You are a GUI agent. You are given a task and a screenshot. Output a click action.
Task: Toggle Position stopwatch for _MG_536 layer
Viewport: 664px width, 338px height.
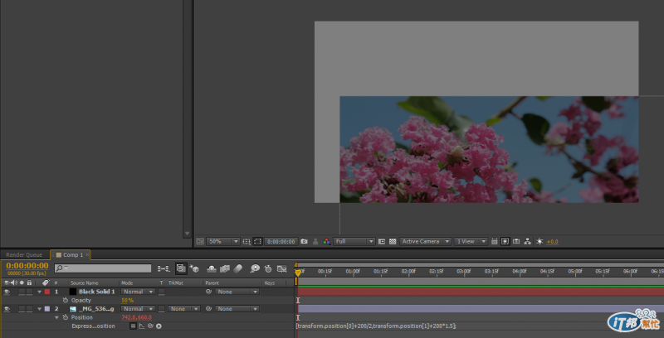tap(66, 317)
